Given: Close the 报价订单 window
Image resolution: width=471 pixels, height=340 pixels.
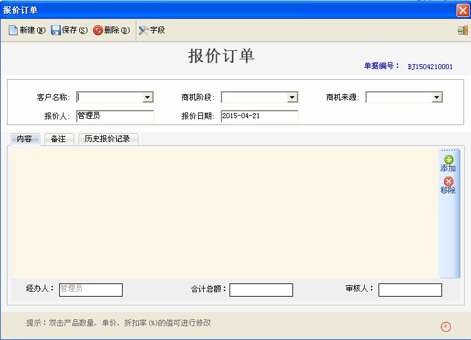Looking at the screenshot, I should pos(463,11).
